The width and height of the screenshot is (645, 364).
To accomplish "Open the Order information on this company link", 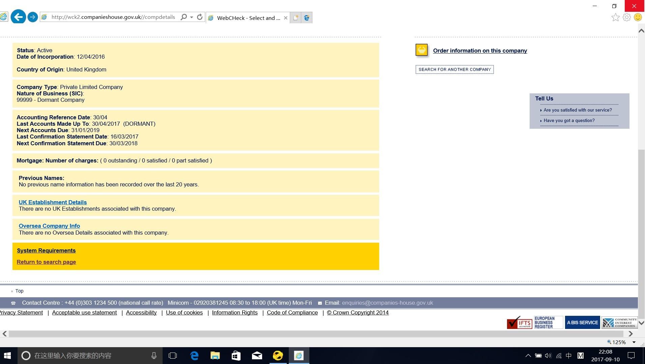I will (x=480, y=51).
